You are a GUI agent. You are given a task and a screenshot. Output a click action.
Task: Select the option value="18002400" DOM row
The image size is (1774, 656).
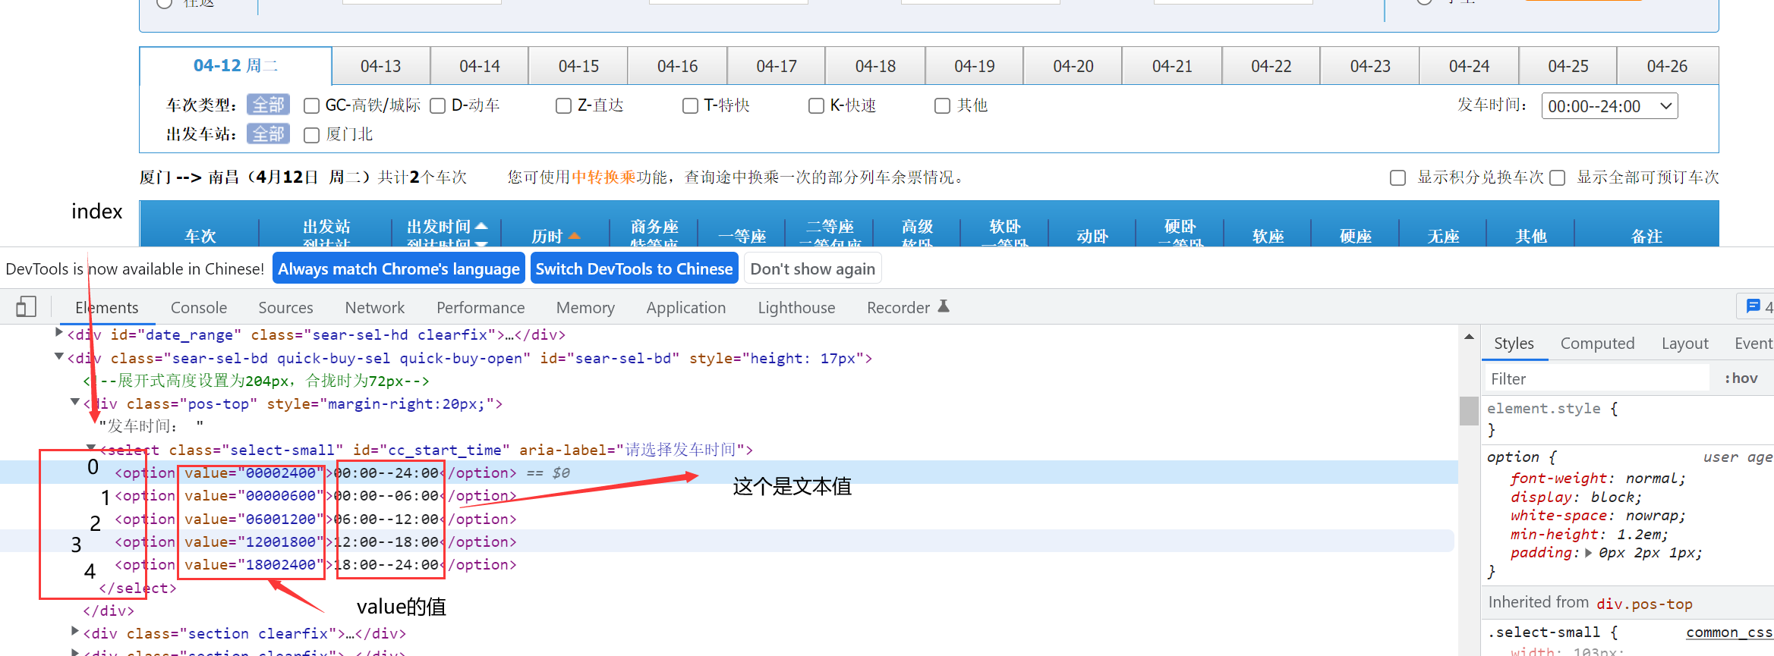(x=729, y=564)
